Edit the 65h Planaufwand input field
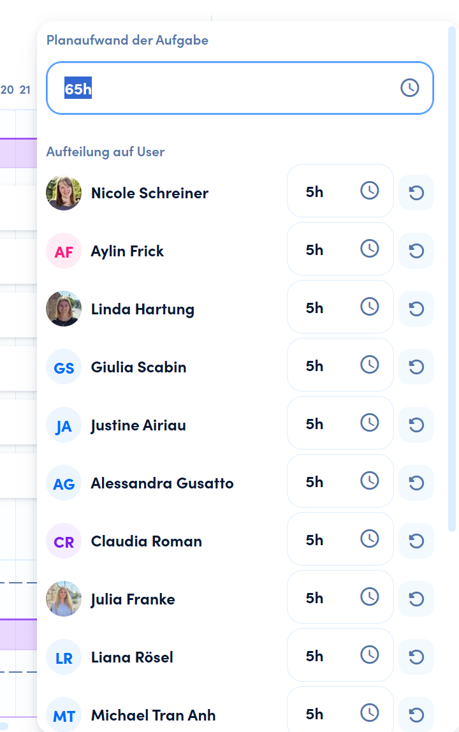 tap(223, 88)
